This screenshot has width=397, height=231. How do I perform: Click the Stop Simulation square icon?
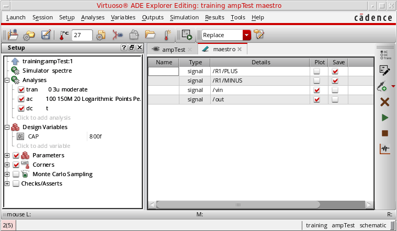click(384, 133)
